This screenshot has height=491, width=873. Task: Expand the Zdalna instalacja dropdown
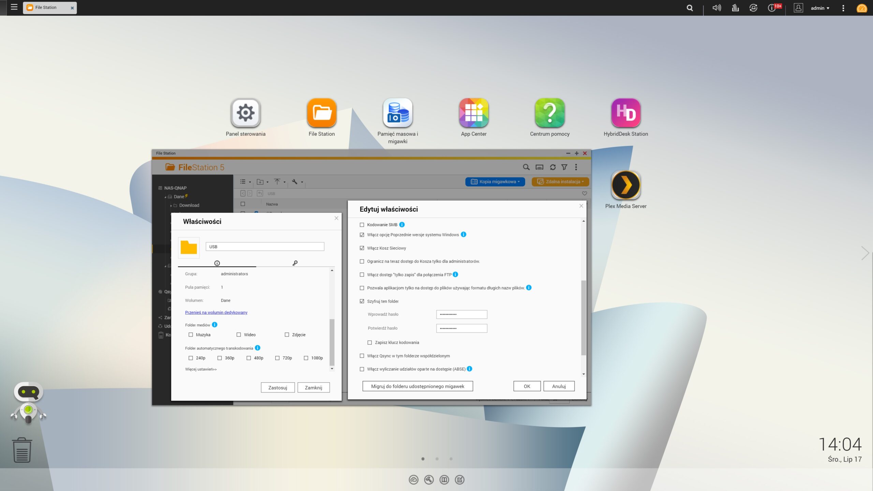[x=560, y=181]
